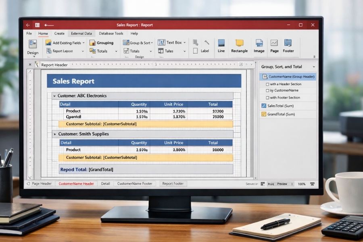The width and height of the screenshot is (363, 242).
Task: Click the Print button in status bar
Action: tap(271, 184)
